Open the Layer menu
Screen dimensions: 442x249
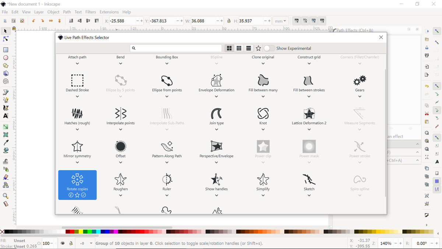[39, 12]
